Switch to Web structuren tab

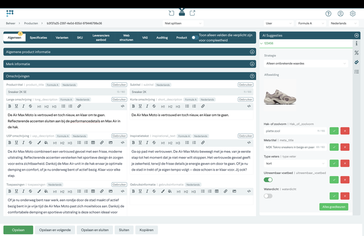coord(126,37)
